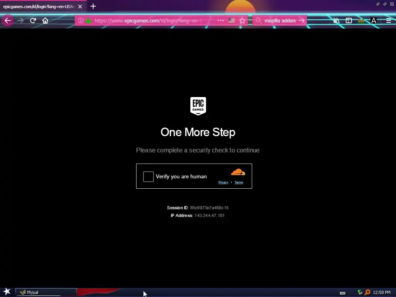Screen dimensions: 396x297
Task: Reload the Epic Games login page
Action: pyautogui.click(x=33, y=20)
